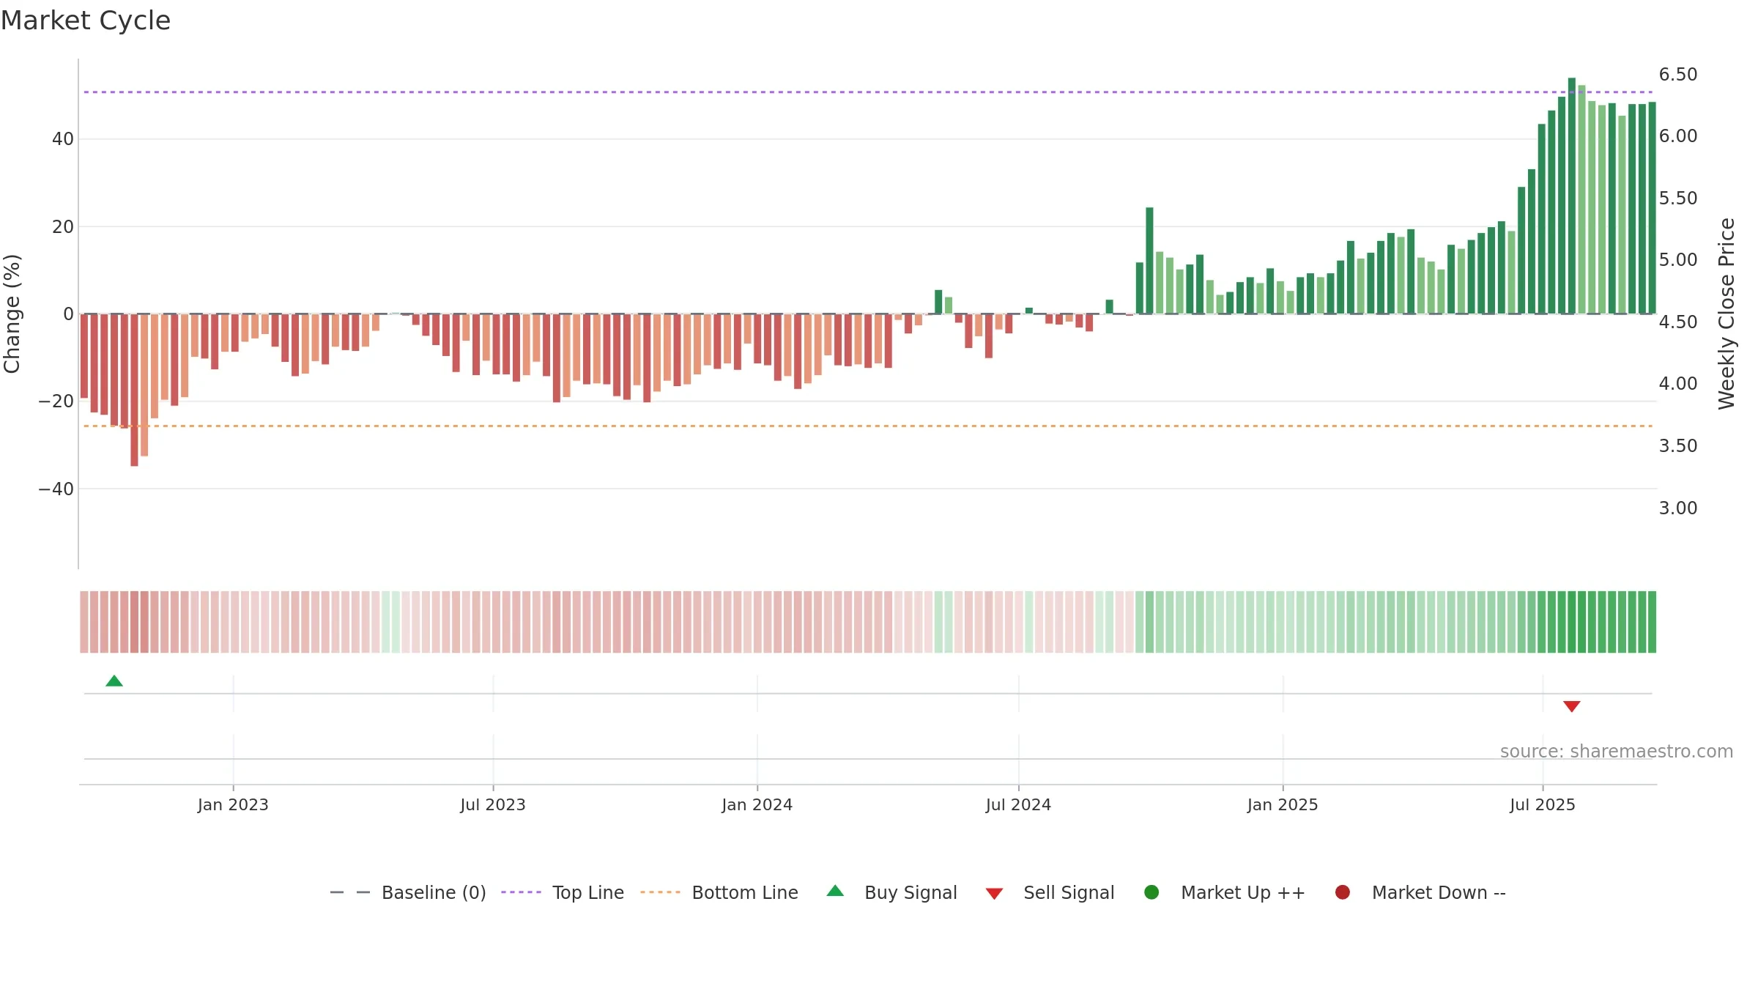The image size is (1758, 989).
Task: Click the tall green spike bar after Jul 2024
Action: pyautogui.click(x=1149, y=261)
